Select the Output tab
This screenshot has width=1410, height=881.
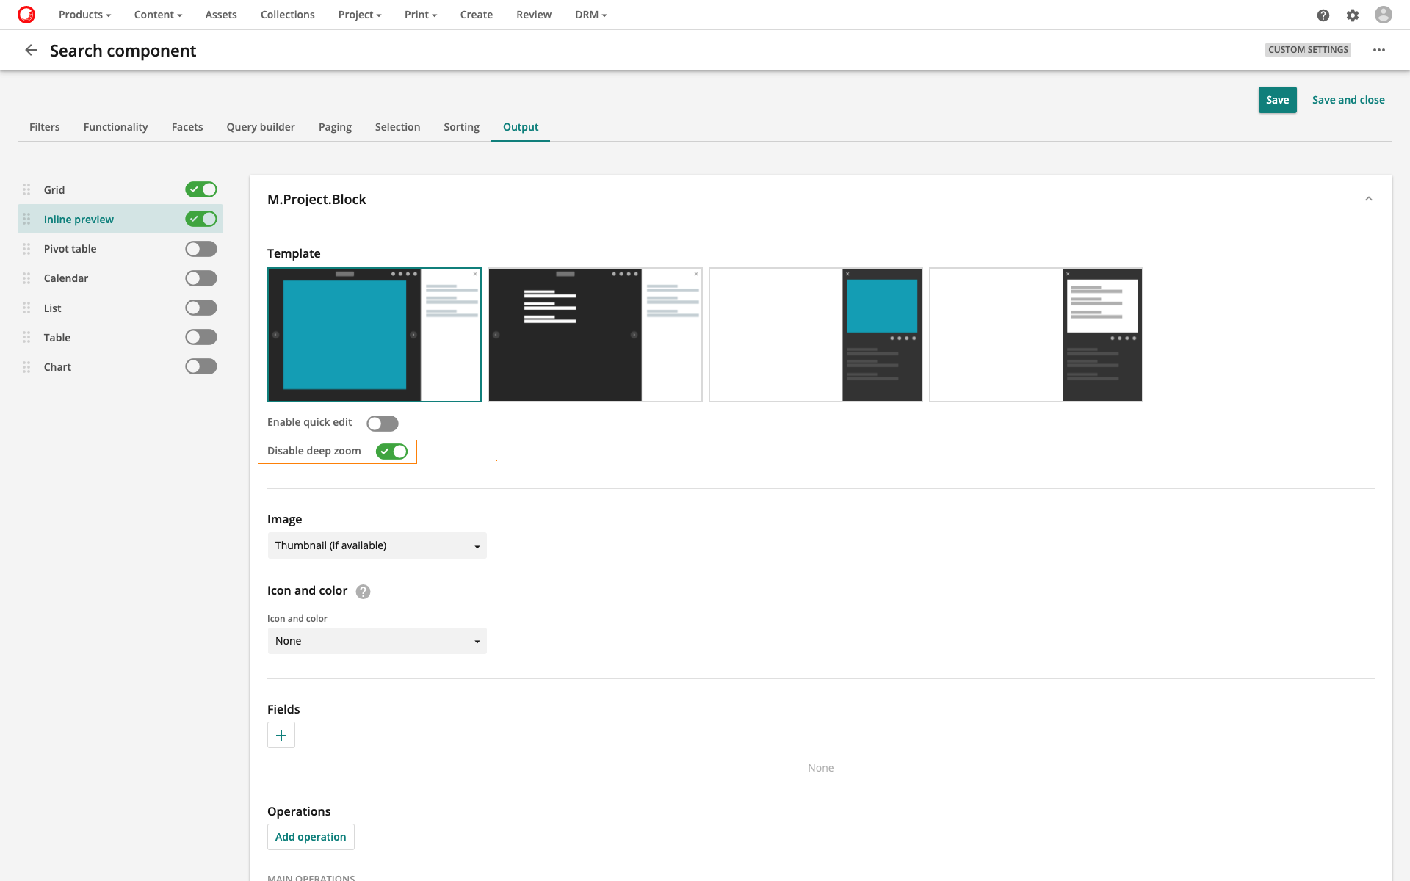[x=521, y=127]
